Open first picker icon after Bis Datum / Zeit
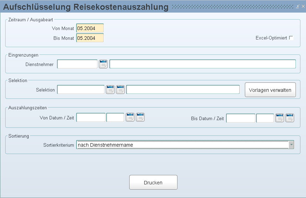This screenshot has width=306, height=198. pyautogui.click(x=279, y=118)
